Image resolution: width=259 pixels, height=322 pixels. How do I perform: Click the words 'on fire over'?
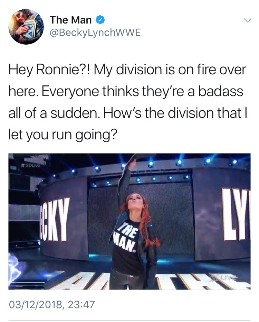click(212, 70)
